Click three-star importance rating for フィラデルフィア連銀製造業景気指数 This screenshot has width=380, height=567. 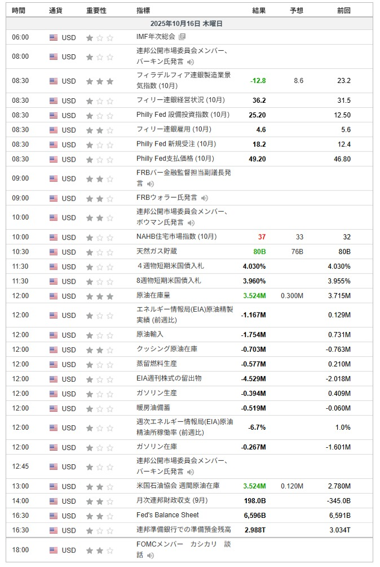coord(99,81)
